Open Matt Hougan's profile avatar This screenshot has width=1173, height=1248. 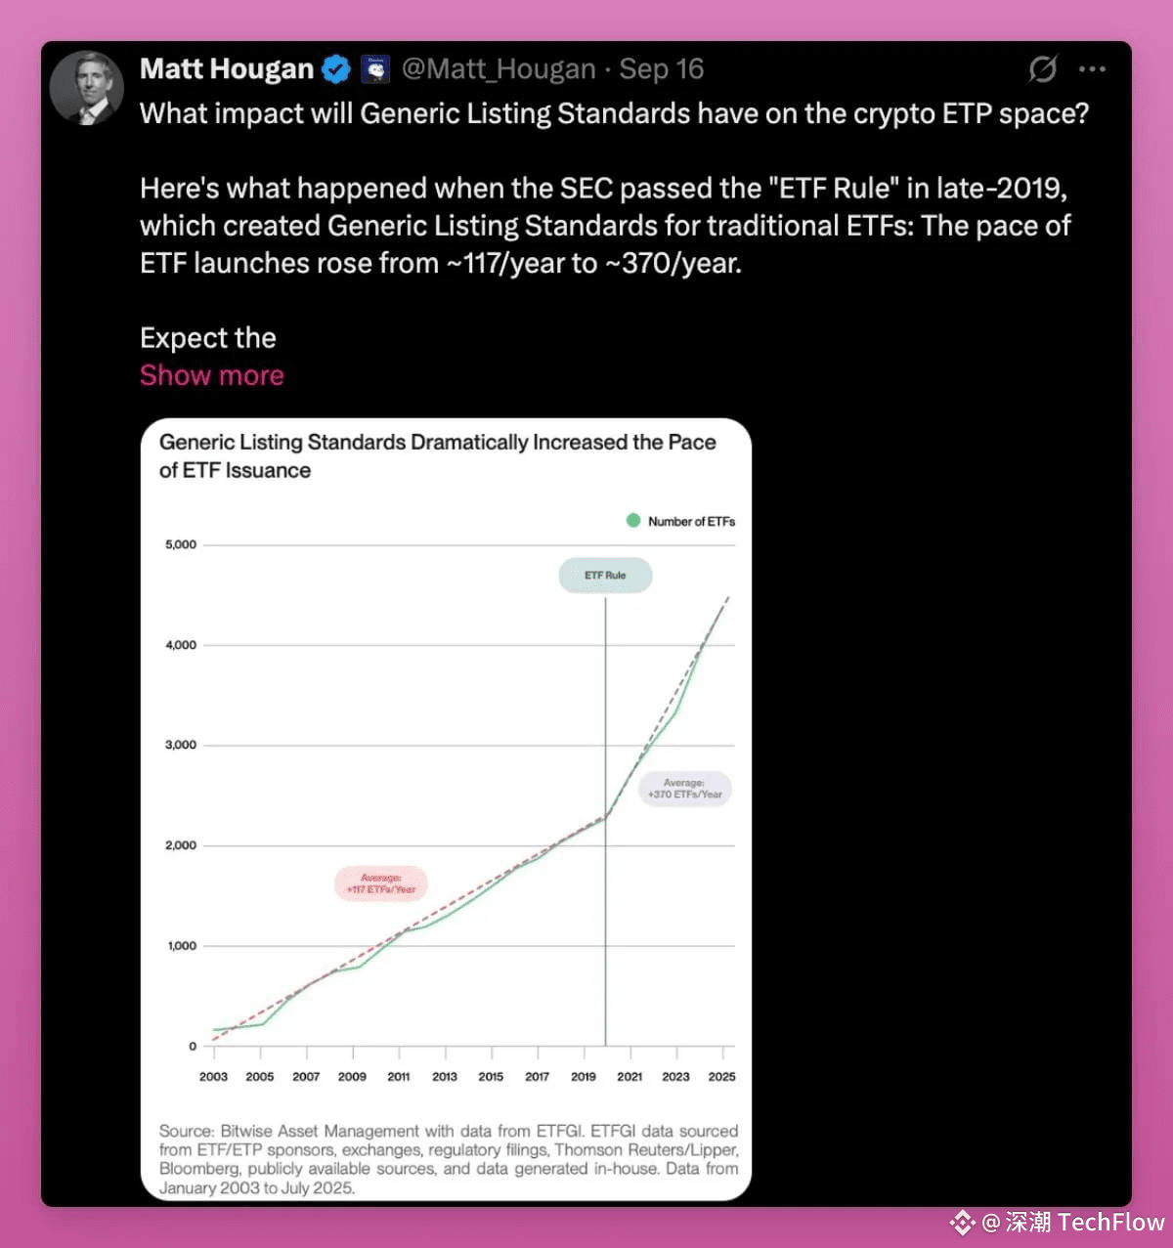point(87,87)
